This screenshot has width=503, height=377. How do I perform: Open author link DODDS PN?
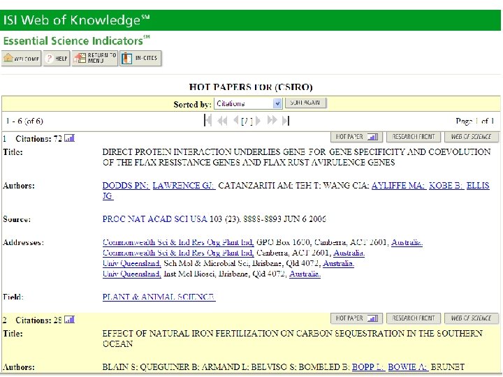tap(126, 186)
